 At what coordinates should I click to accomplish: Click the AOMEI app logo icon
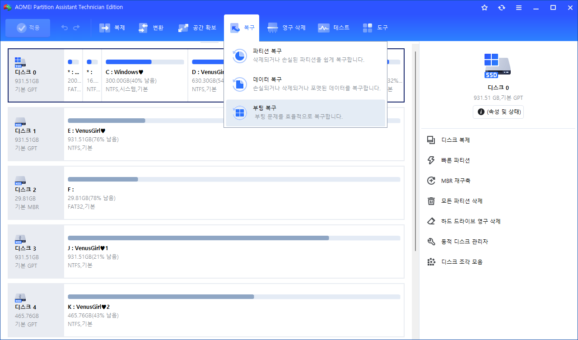pyautogui.click(x=7, y=7)
